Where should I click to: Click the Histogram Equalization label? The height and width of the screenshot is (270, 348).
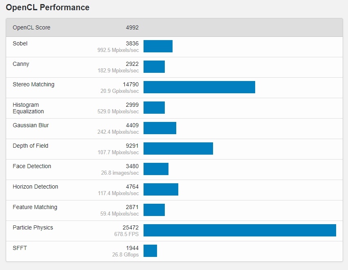click(x=28, y=108)
